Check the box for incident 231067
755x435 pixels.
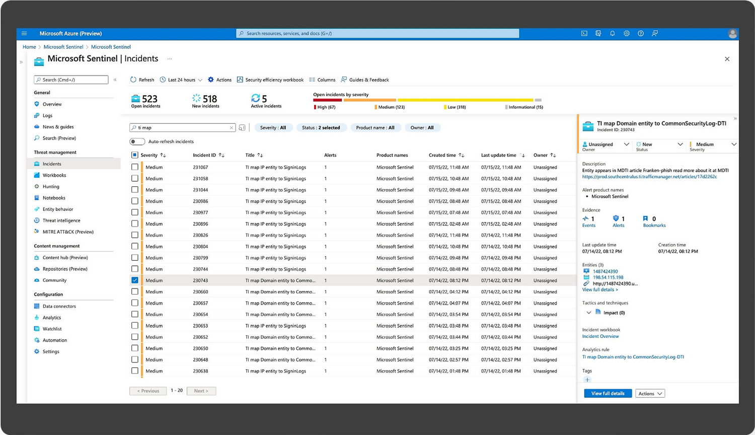click(x=134, y=167)
